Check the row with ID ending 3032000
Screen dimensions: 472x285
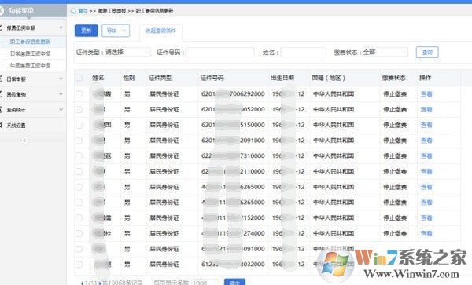(x=79, y=265)
